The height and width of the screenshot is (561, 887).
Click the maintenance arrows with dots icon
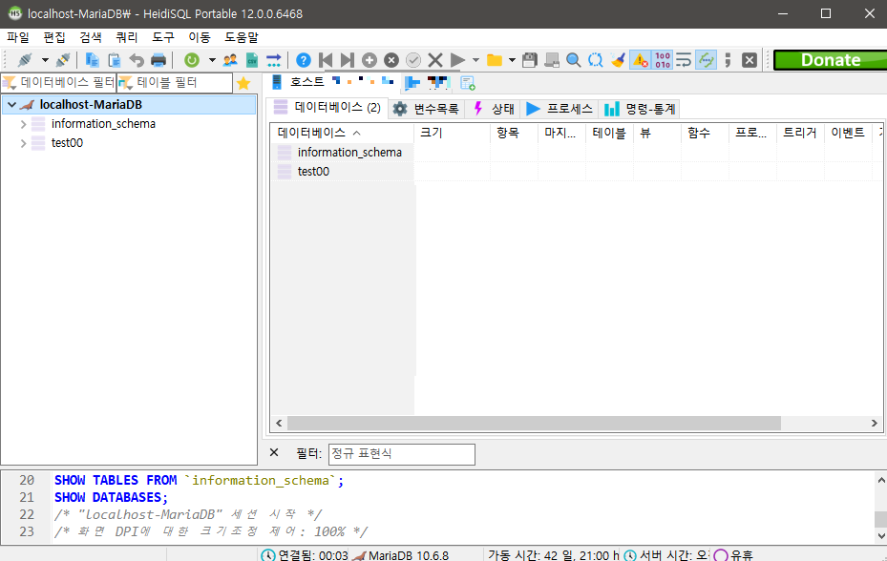tap(274, 60)
